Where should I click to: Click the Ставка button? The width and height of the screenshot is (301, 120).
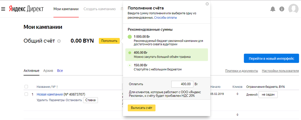(91, 100)
